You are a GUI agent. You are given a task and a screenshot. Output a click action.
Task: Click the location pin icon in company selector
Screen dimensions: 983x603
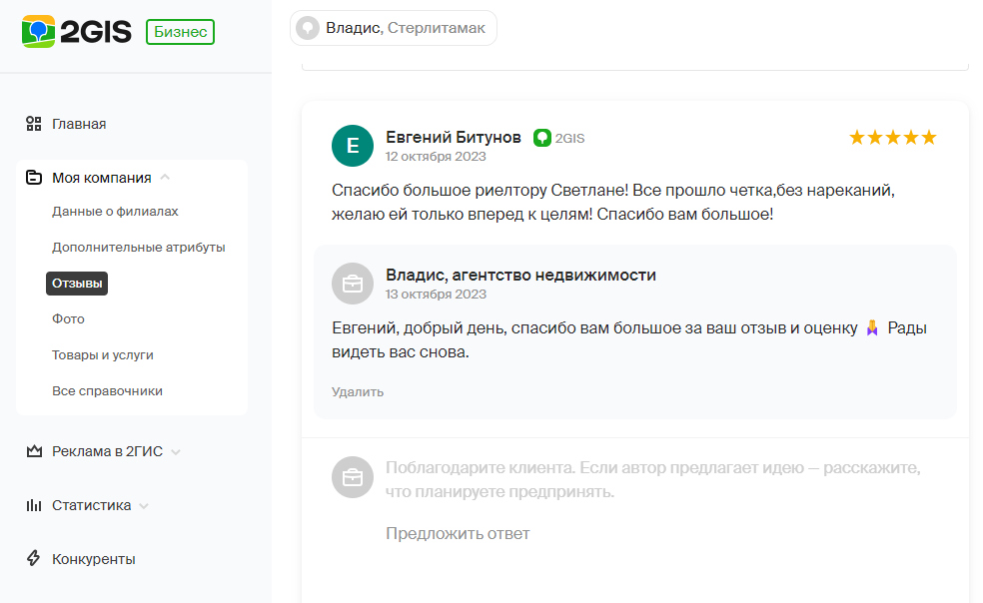pos(308,28)
